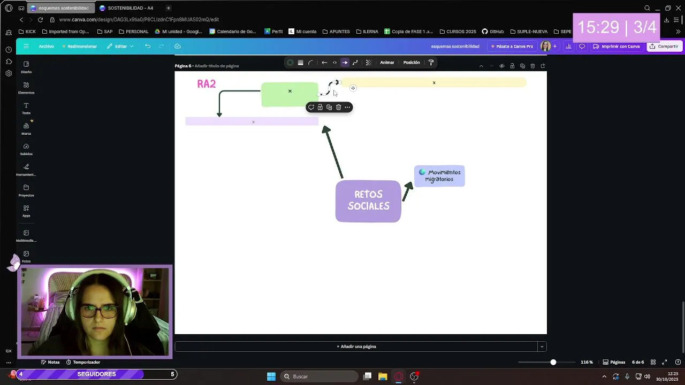Open a new browser tab
Viewport: 685px width, 385px height.
click(x=168, y=8)
